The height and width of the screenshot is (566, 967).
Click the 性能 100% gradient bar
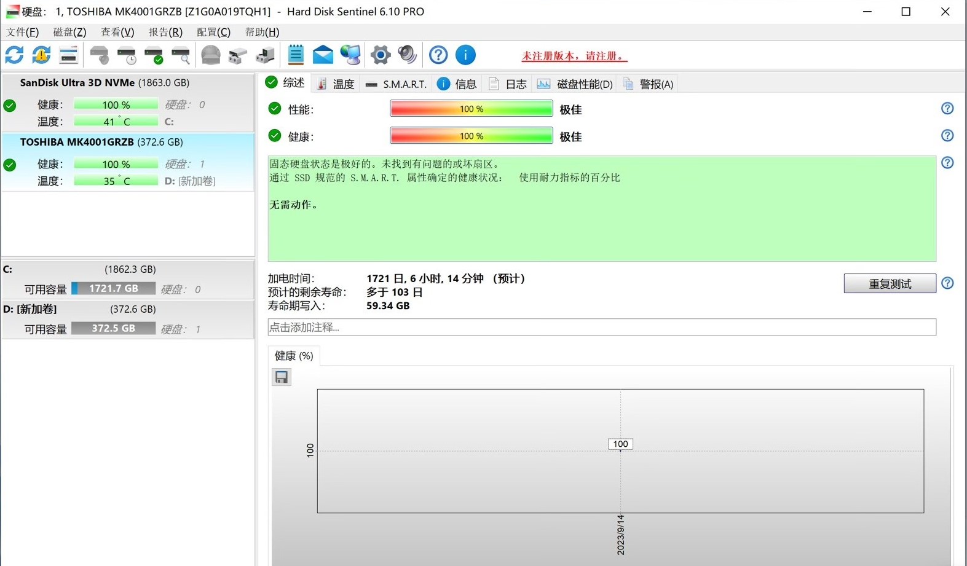pyautogui.click(x=472, y=109)
